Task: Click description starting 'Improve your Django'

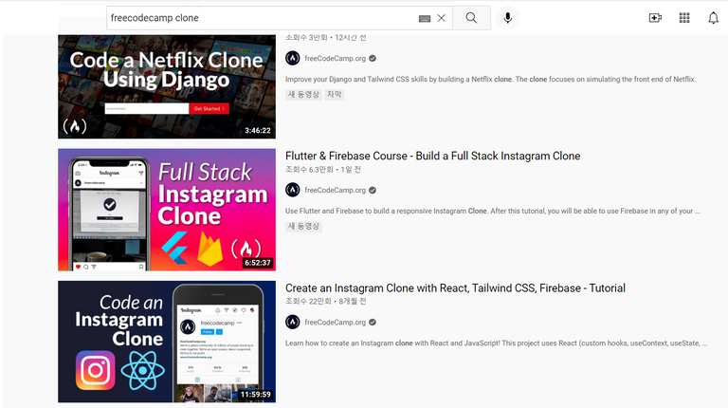Action: [x=490, y=80]
